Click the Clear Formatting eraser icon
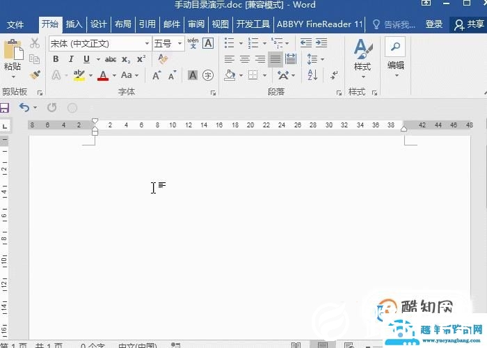 pos(163,59)
